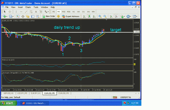
Task: Click the Profiles icon
Action: pyautogui.click(x=11, y=17)
